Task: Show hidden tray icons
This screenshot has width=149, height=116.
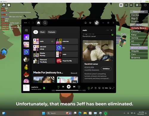Action: pyautogui.click(x=124, y=113)
